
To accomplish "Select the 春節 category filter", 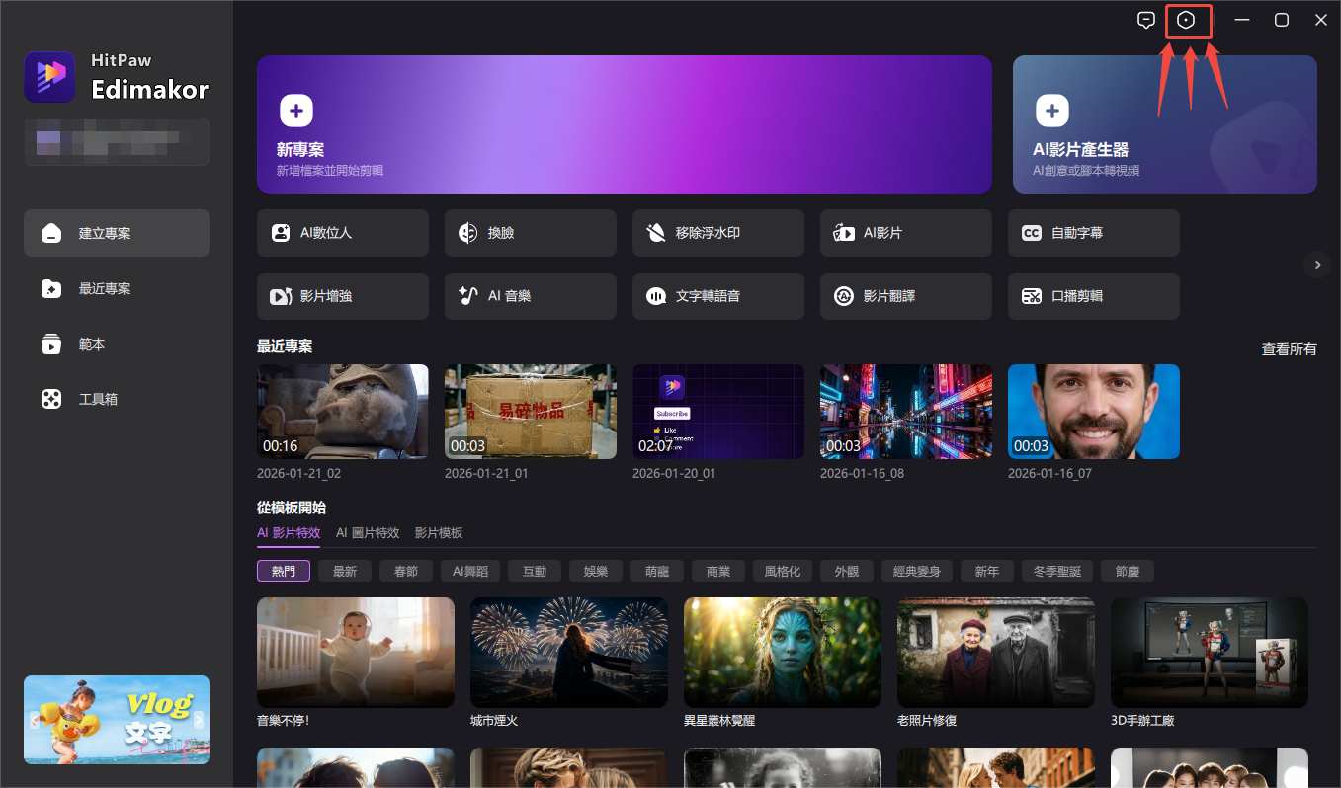I will 405,571.
